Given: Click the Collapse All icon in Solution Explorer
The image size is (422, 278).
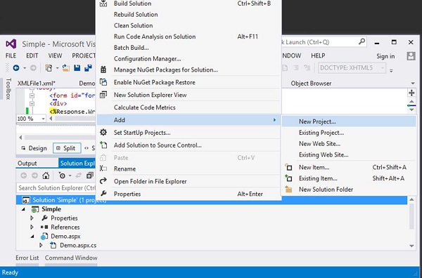Looking at the screenshot, I should 89,176.
